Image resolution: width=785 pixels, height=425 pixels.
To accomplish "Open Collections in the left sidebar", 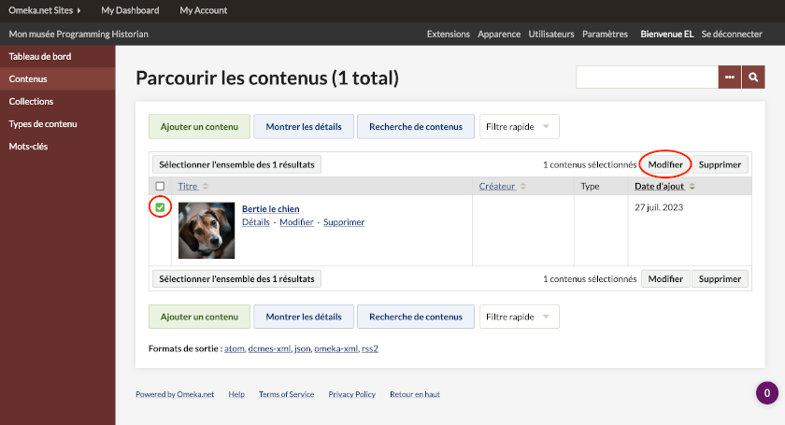I will [x=31, y=101].
